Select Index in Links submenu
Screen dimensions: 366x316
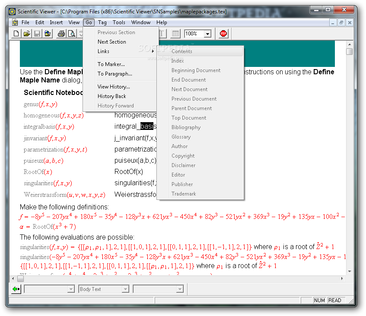[200, 61]
